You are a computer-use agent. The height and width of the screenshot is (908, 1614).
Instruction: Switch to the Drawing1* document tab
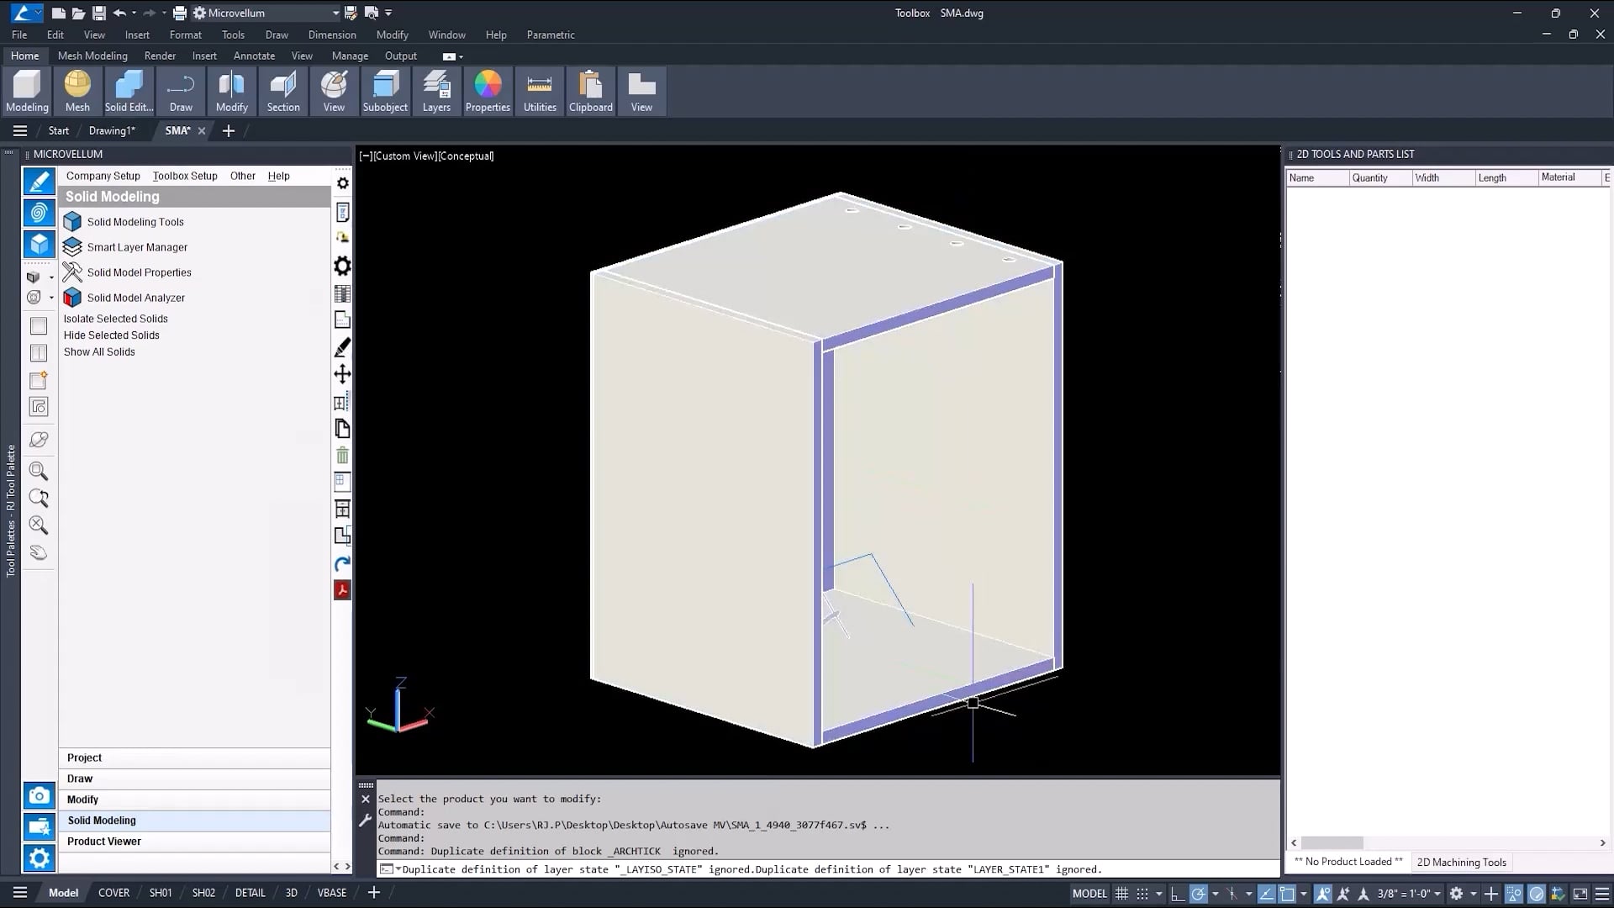point(112,130)
